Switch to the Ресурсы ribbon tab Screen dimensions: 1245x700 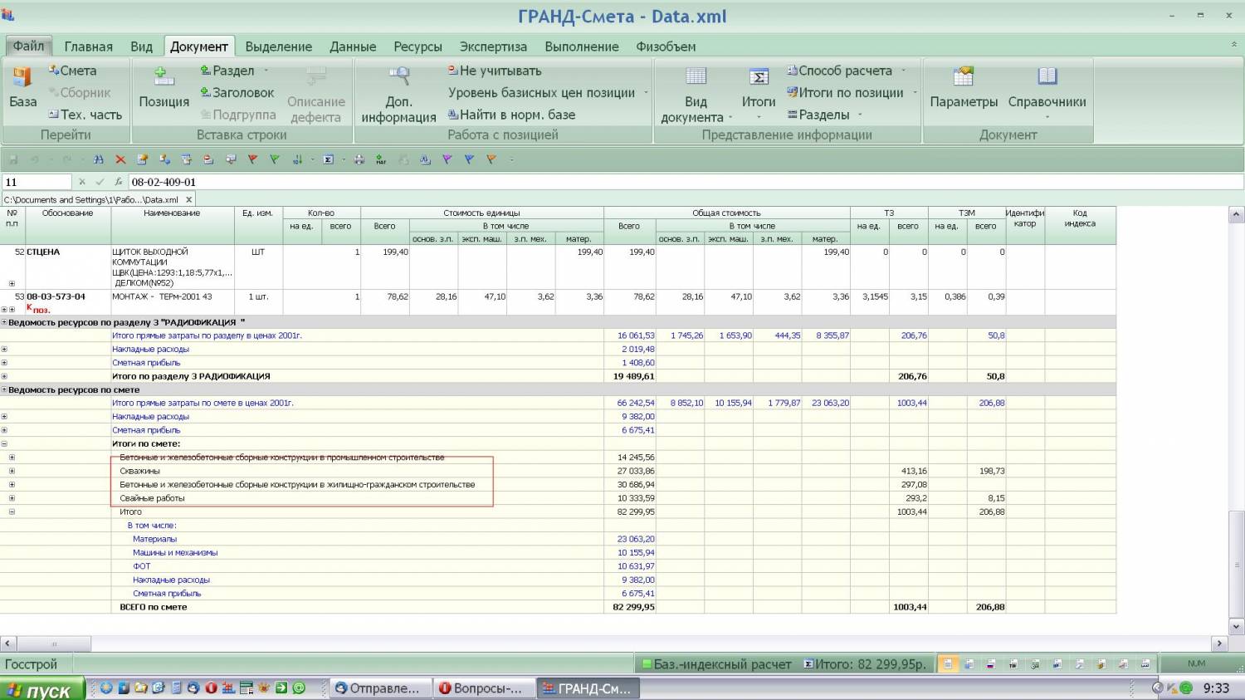[417, 47]
